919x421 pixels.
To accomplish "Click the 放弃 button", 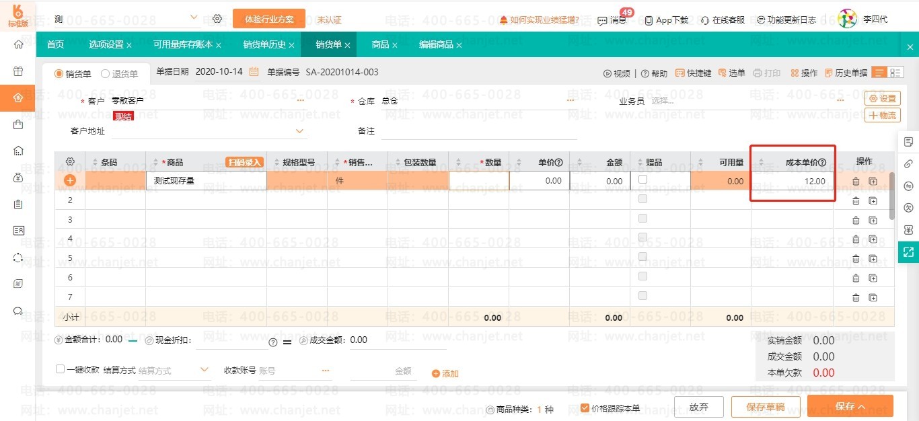I will point(699,406).
